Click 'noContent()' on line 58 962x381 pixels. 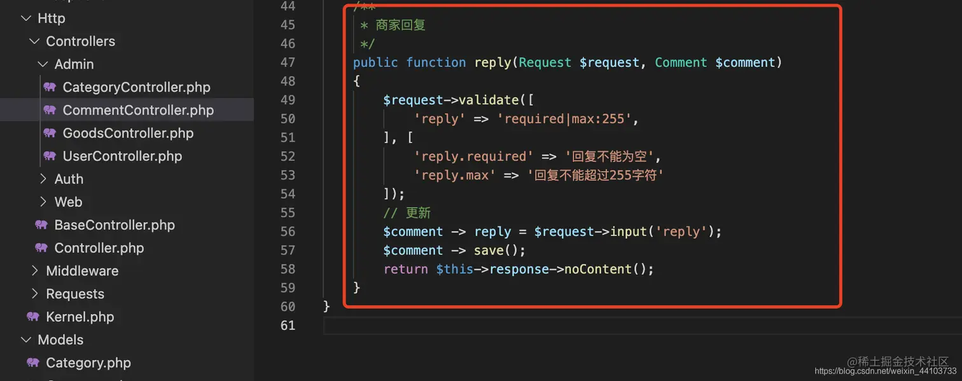606,269
